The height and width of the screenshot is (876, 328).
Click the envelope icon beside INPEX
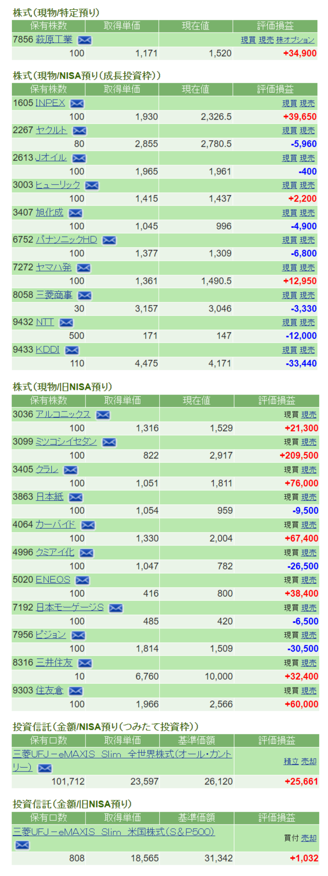pyautogui.click(x=77, y=103)
